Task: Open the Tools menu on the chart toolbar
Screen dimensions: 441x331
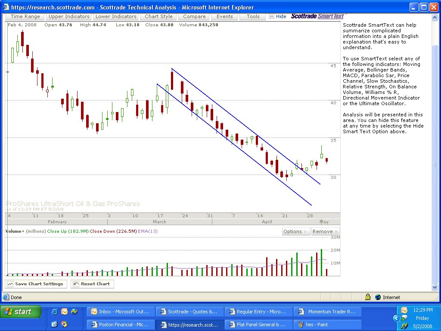Action: pyautogui.click(x=253, y=16)
